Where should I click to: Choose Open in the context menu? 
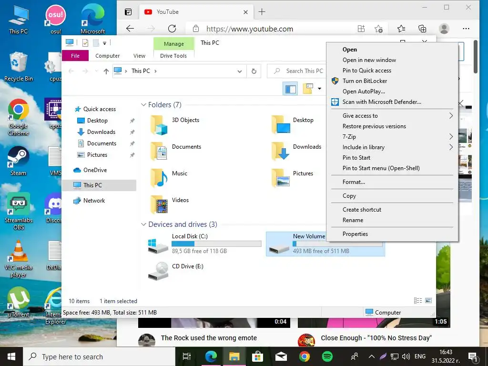(392, 50)
